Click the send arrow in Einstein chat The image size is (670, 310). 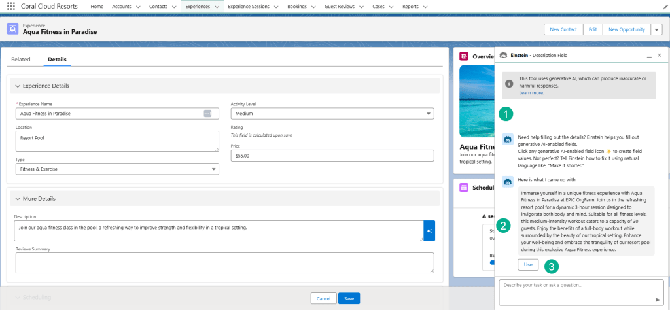(x=658, y=300)
